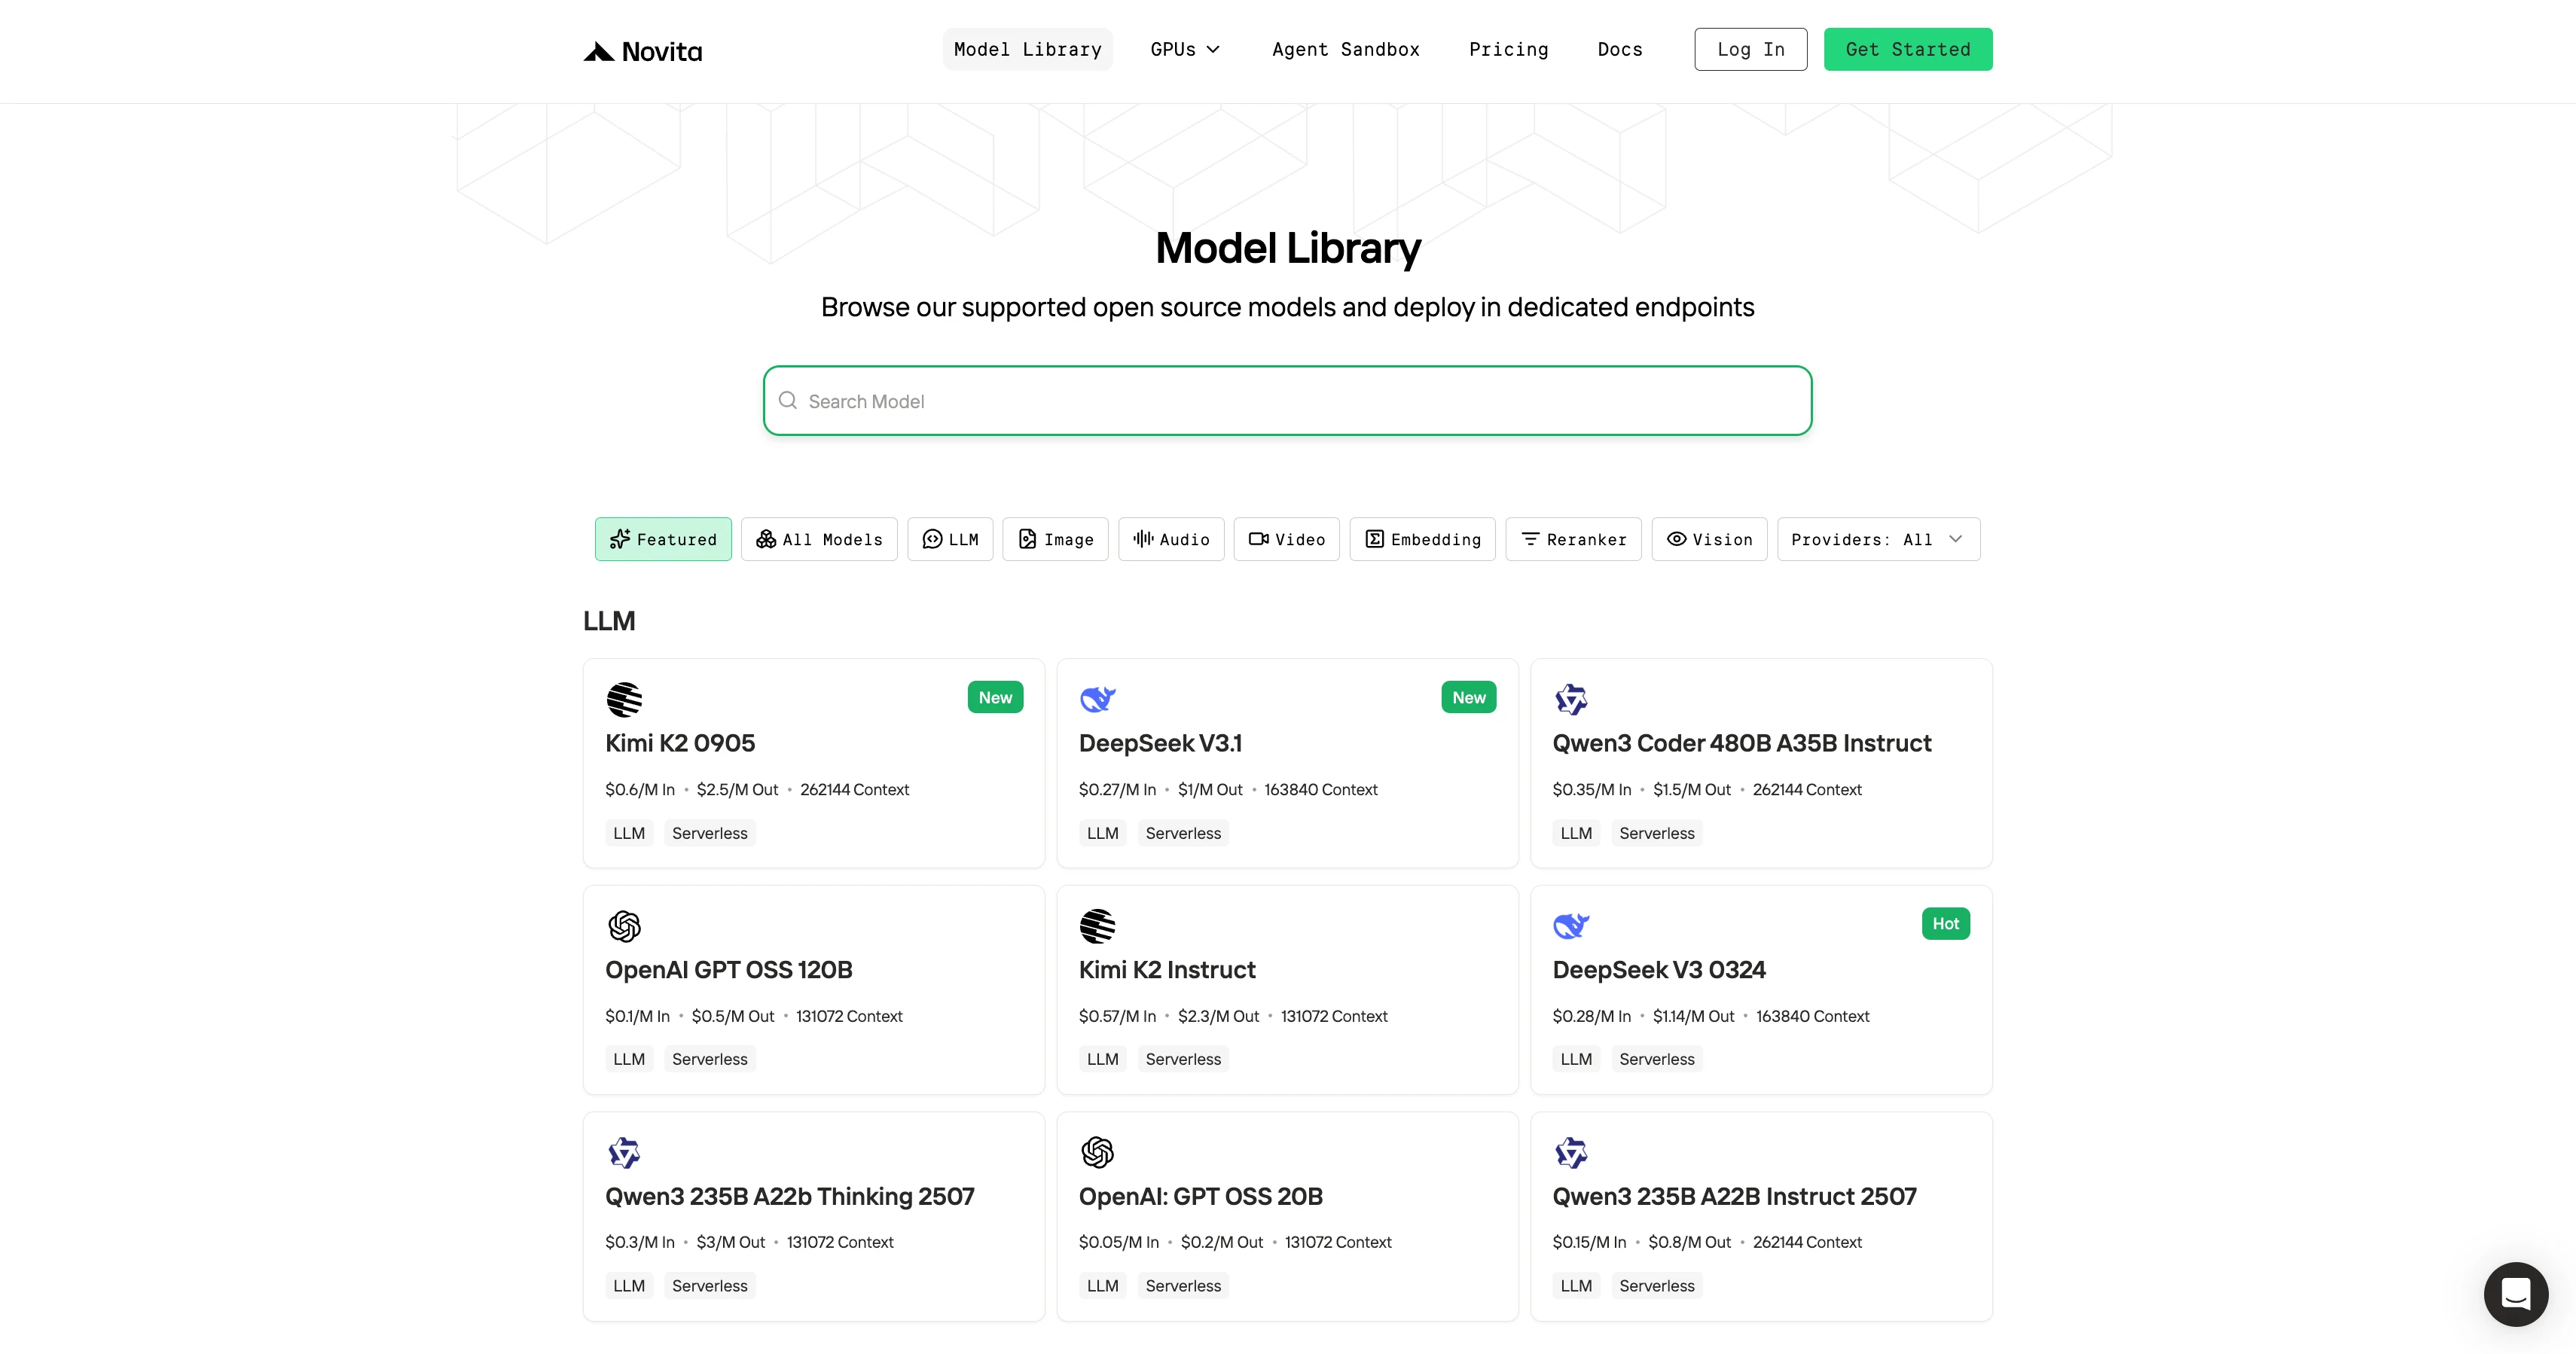Click "$0.8/M Out" on Qwen3 Instruct 2507
2576x1354 pixels.
pyautogui.click(x=1690, y=1242)
